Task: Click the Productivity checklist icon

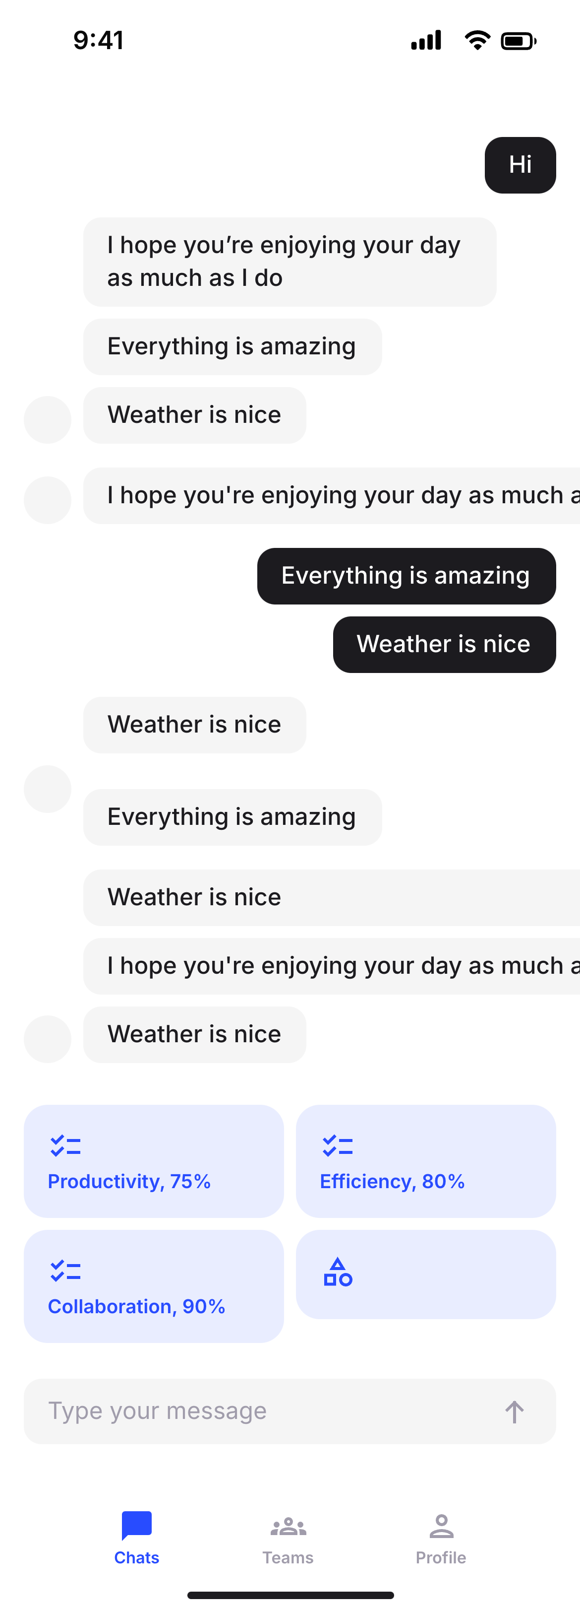Action: click(x=65, y=1145)
